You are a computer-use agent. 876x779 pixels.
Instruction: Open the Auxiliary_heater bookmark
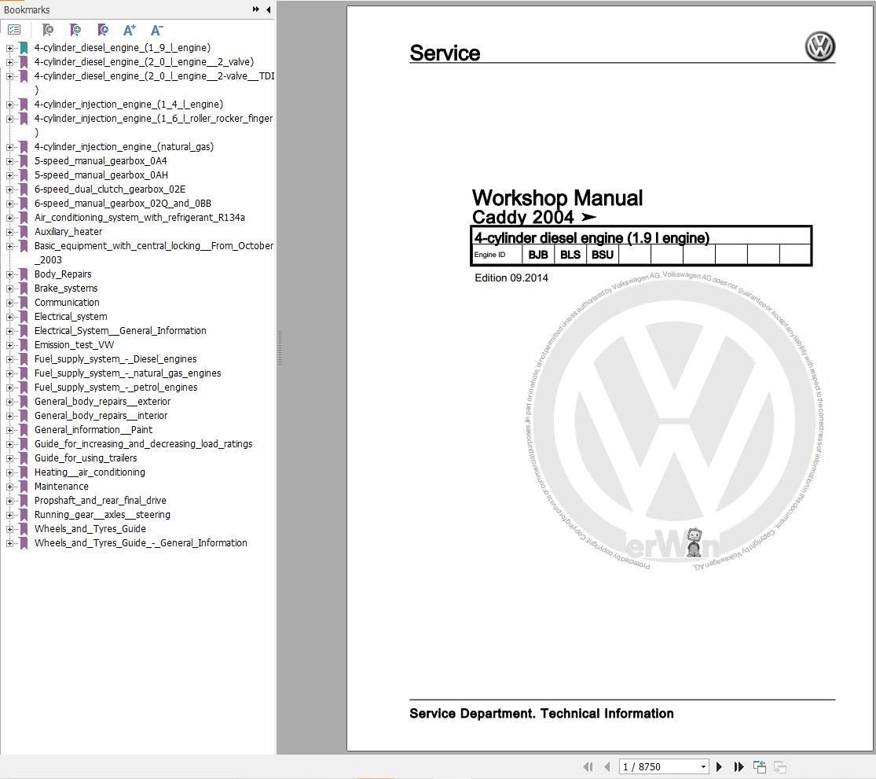click(x=68, y=232)
